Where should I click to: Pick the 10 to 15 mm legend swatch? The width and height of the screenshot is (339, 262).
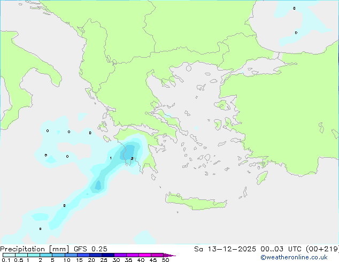71,255
